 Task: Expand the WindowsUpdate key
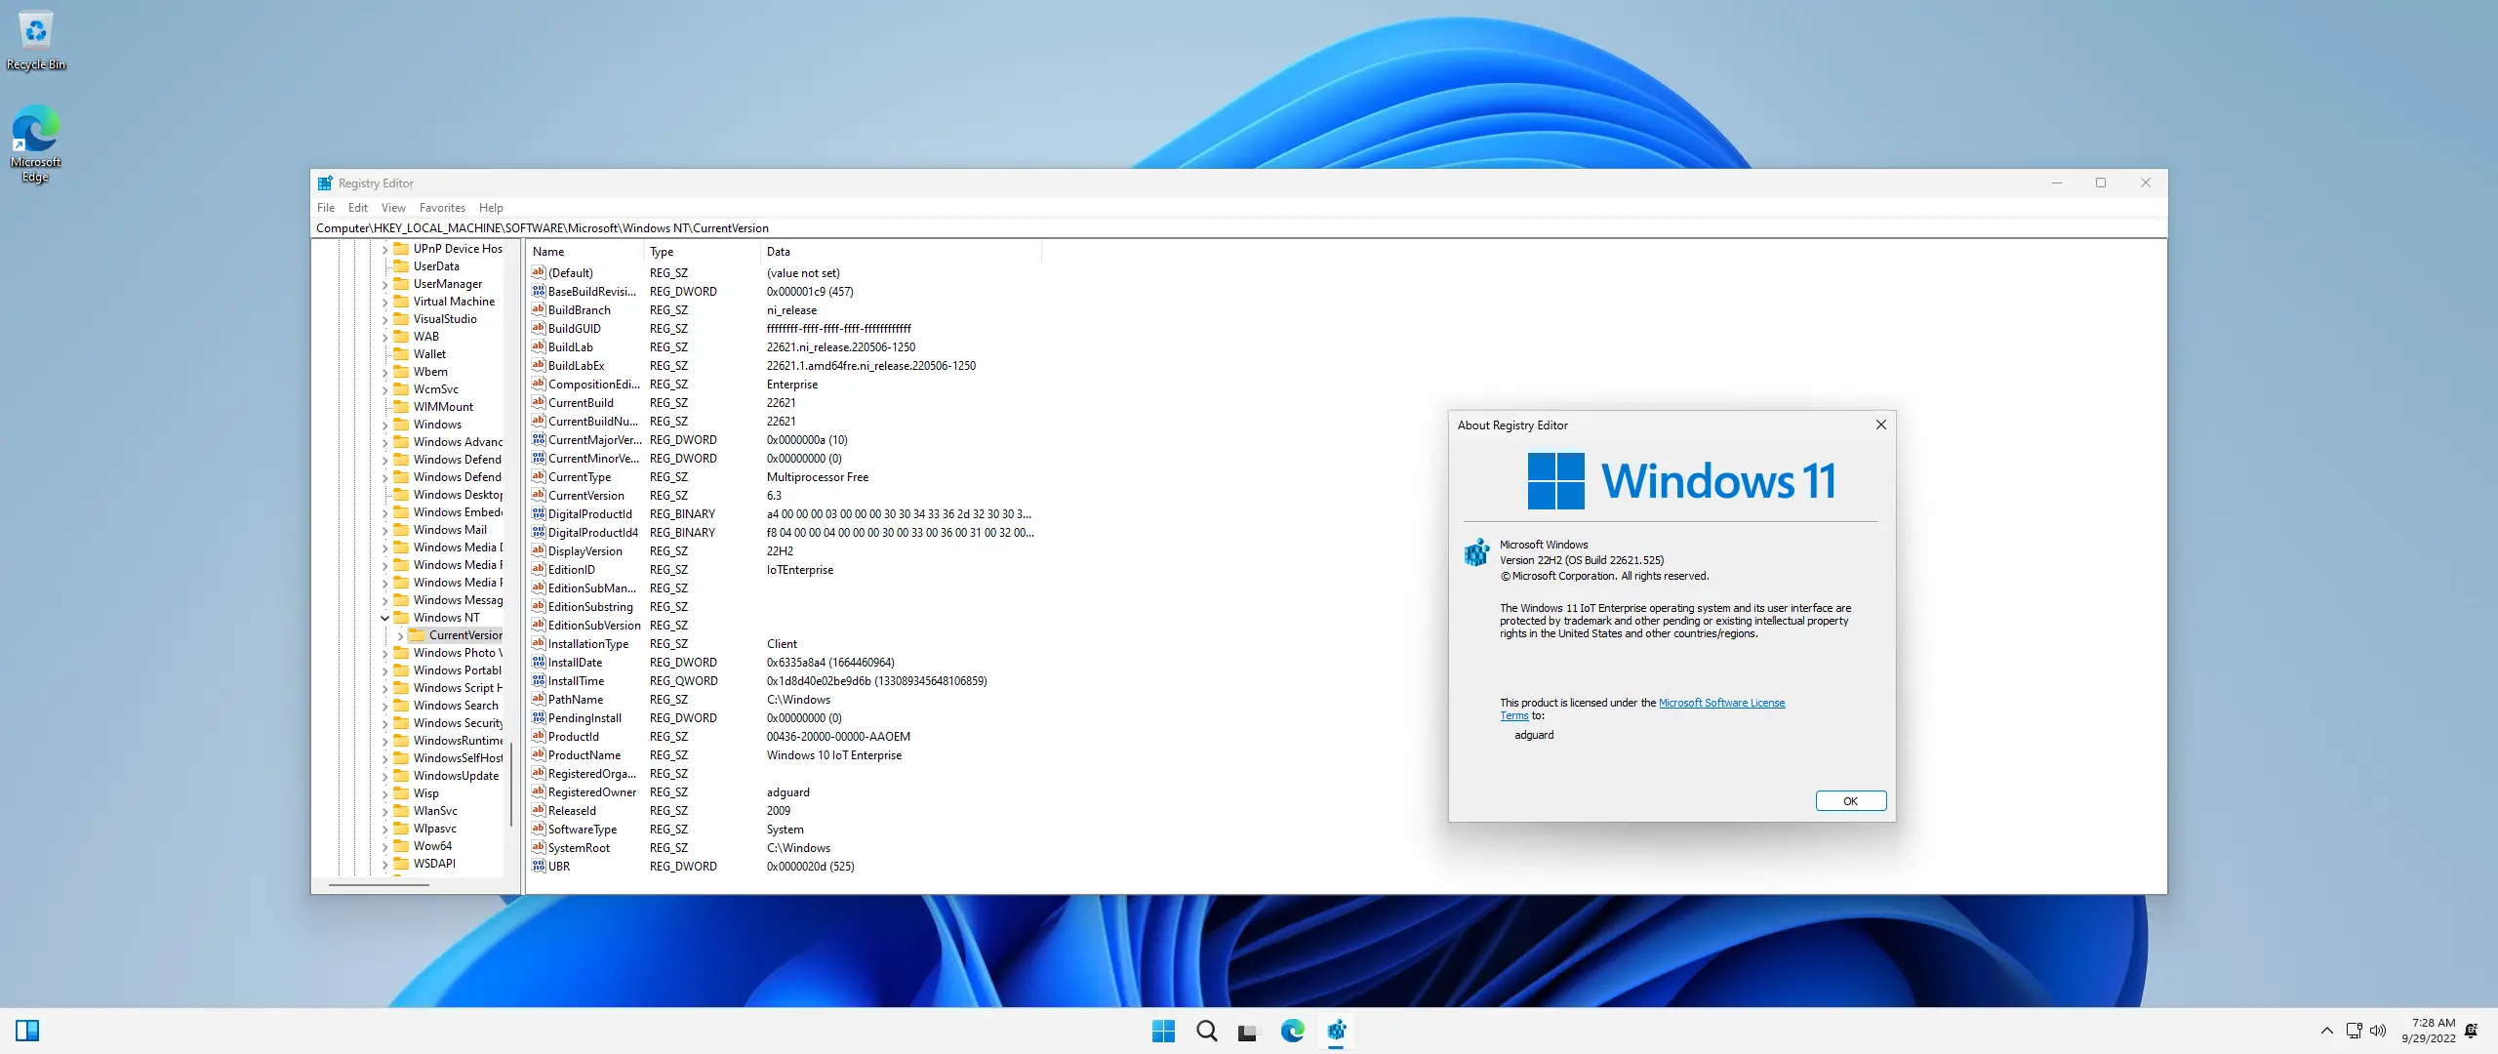point(384,776)
